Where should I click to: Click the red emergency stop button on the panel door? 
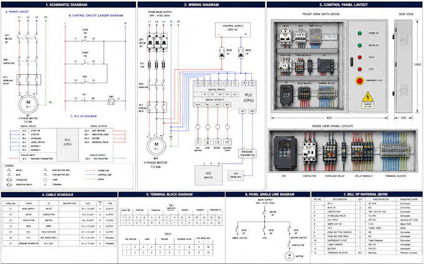coord(360,81)
